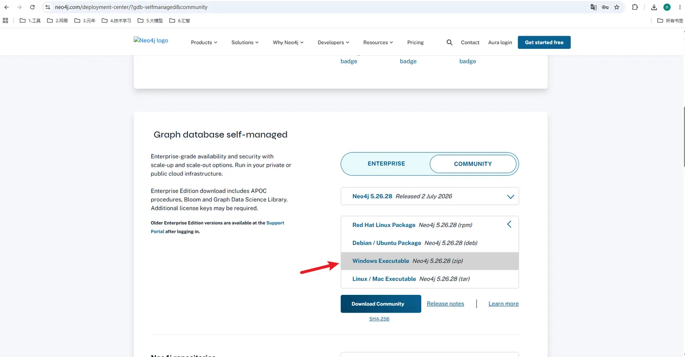Open site search magnifier icon
Viewport: 685px width, 357px height.
click(x=450, y=43)
